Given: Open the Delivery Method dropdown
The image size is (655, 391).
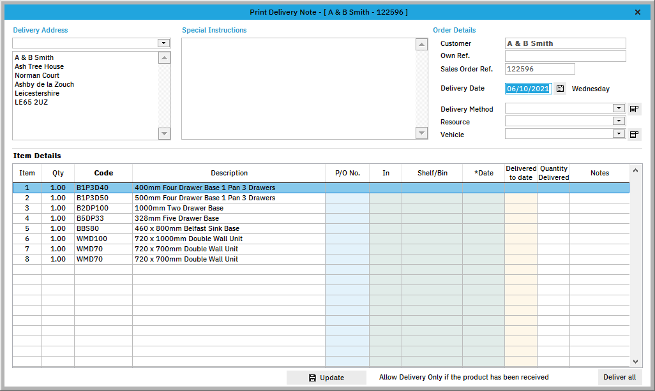Looking at the screenshot, I should [x=618, y=108].
